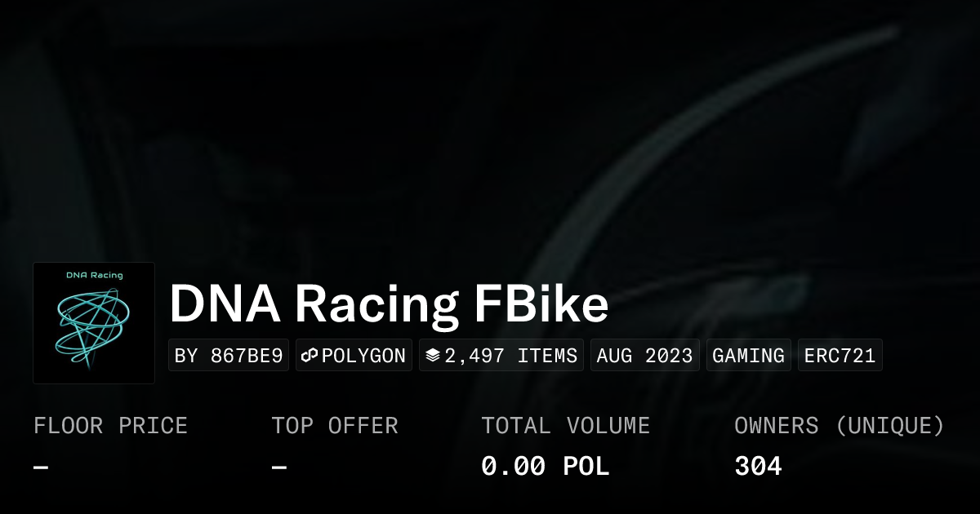Click the ERC721 token standard badge
Image resolution: width=980 pixels, height=514 pixels.
[x=840, y=356]
